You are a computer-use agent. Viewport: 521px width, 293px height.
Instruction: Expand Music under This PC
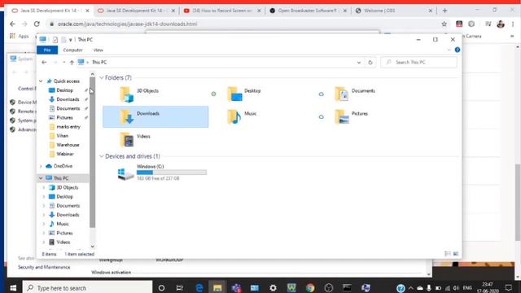pos(43,224)
